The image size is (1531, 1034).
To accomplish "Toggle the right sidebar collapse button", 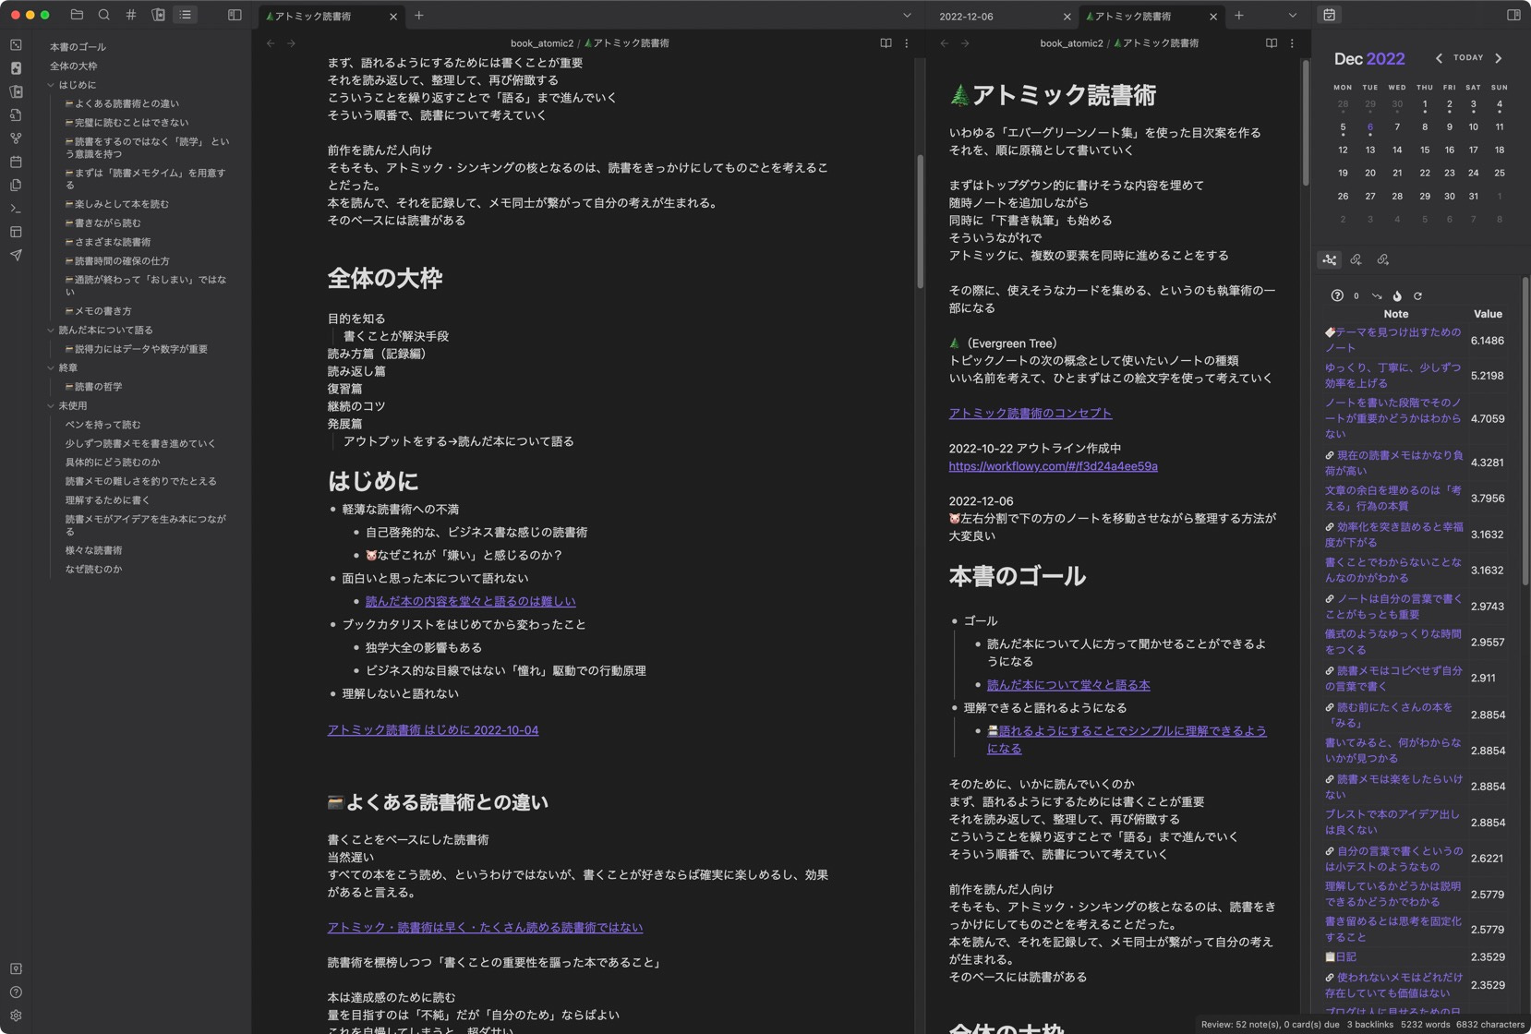I will pos(1513,15).
